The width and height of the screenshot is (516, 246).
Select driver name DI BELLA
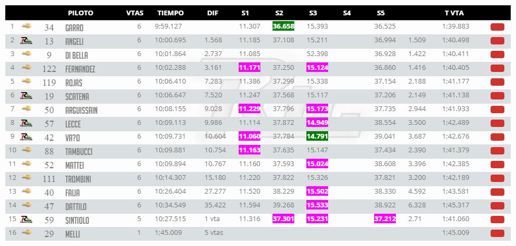click(77, 55)
